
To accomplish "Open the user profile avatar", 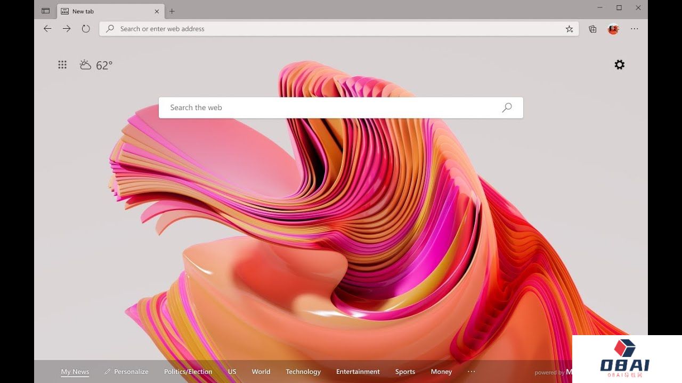I will click(613, 29).
